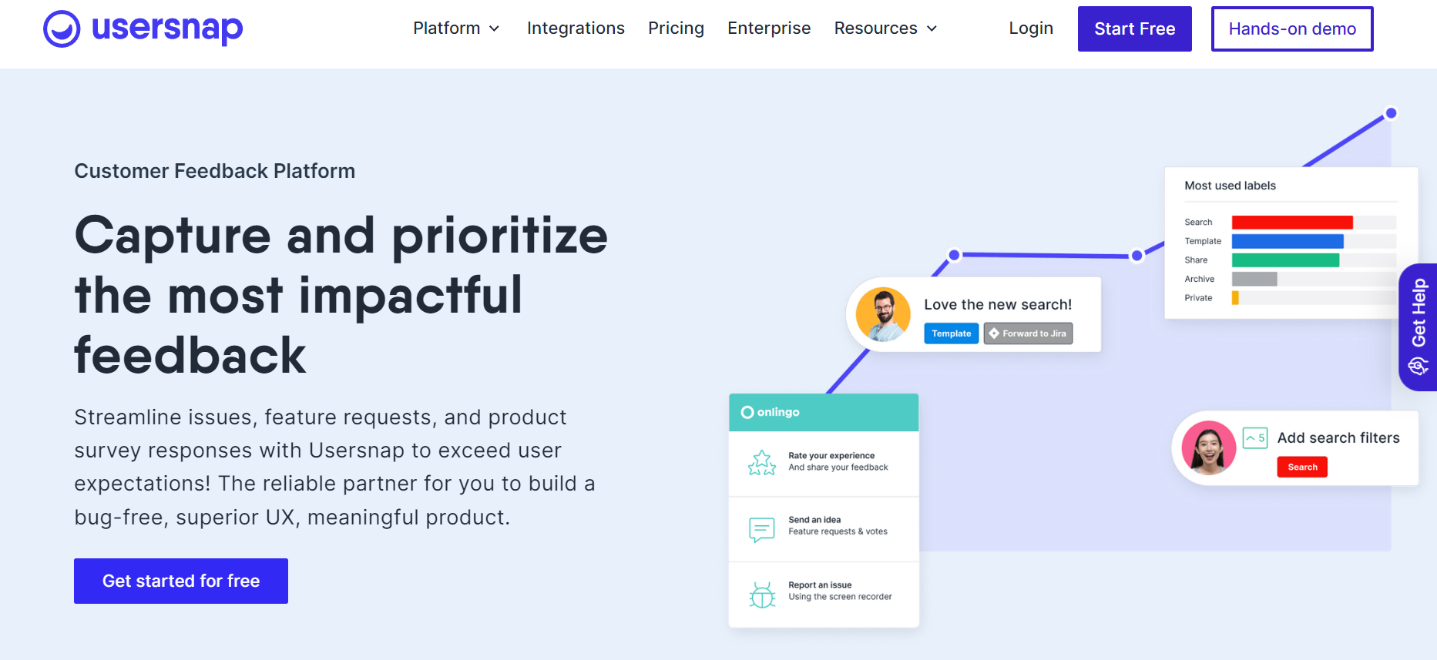The image size is (1437, 660).
Task: Click the Usersnap smiley logo icon
Action: point(62,28)
